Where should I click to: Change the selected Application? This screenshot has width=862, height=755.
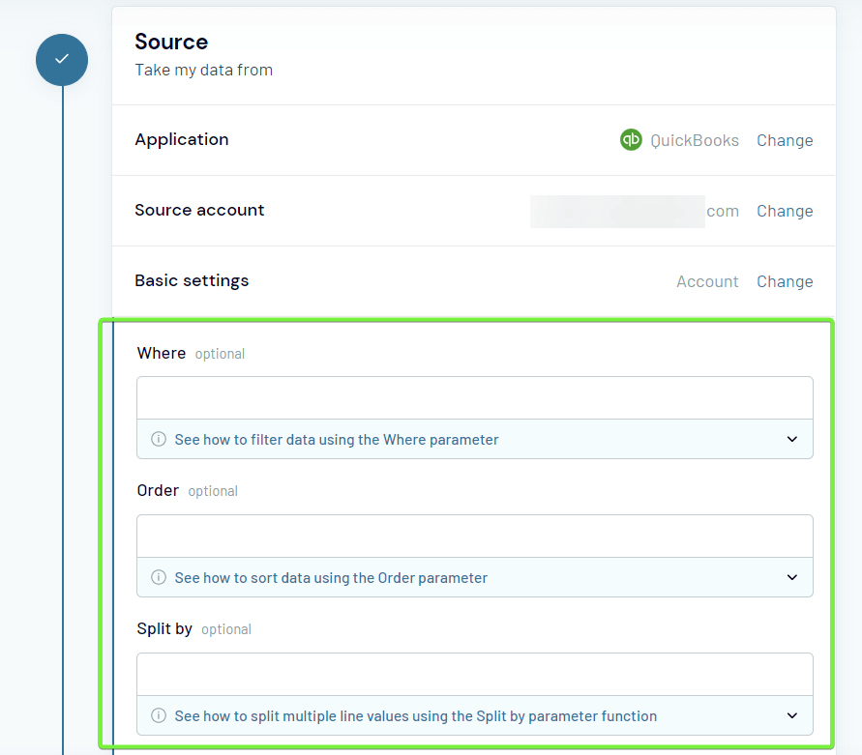click(x=785, y=139)
